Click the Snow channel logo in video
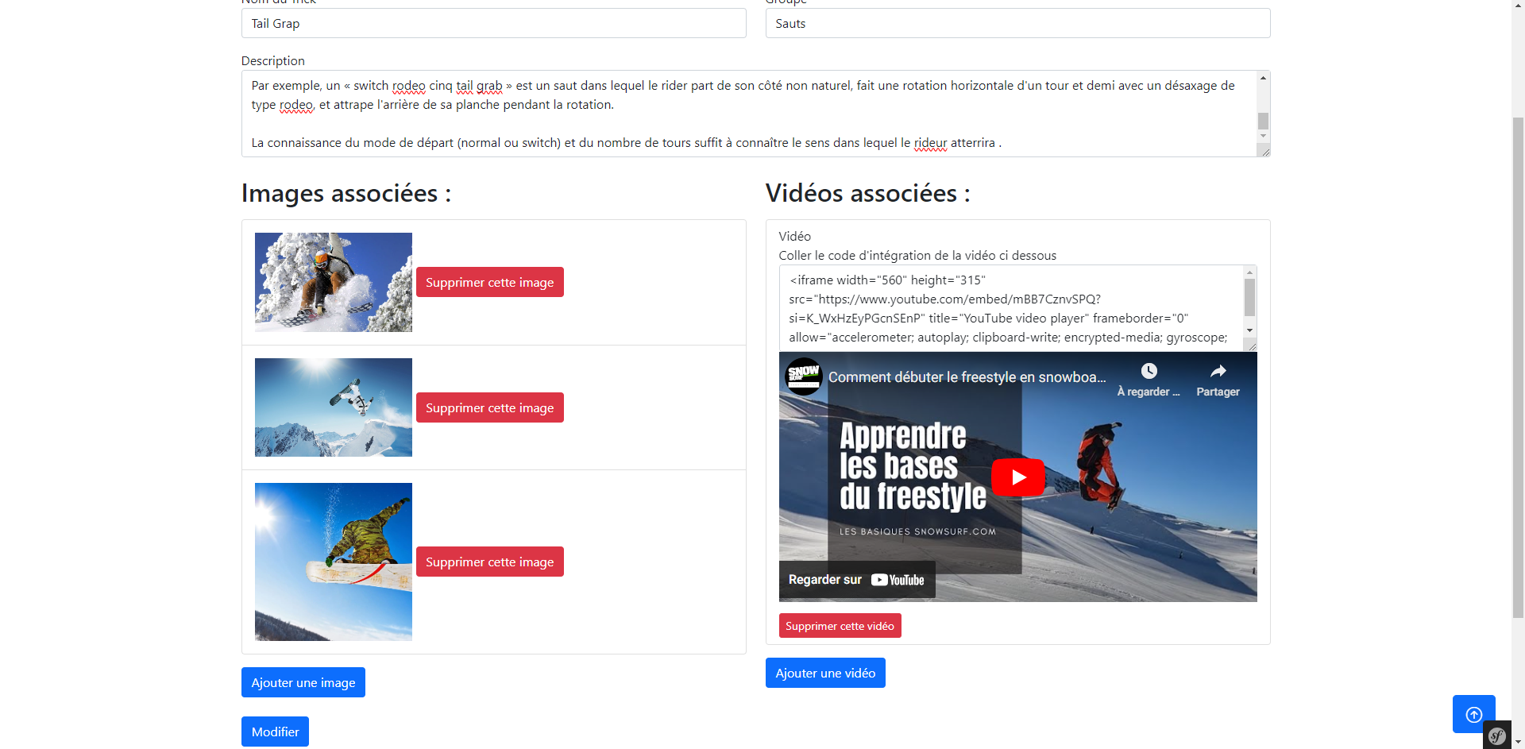Image resolution: width=1525 pixels, height=749 pixels. pyautogui.click(x=803, y=376)
